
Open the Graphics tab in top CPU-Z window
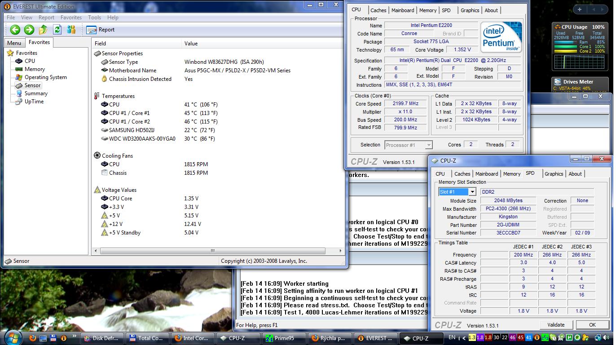(x=470, y=10)
